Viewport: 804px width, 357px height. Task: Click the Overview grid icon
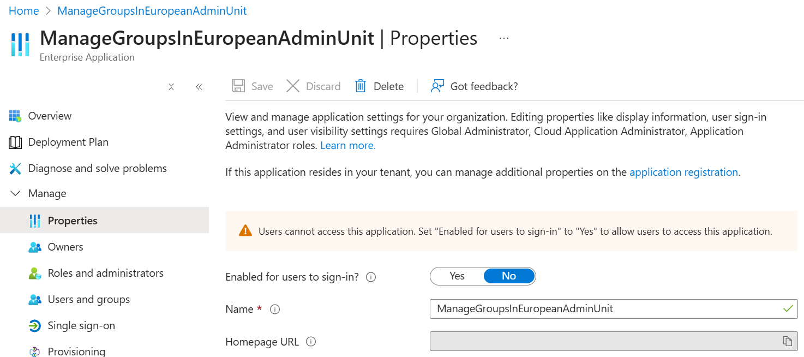point(15,116)
